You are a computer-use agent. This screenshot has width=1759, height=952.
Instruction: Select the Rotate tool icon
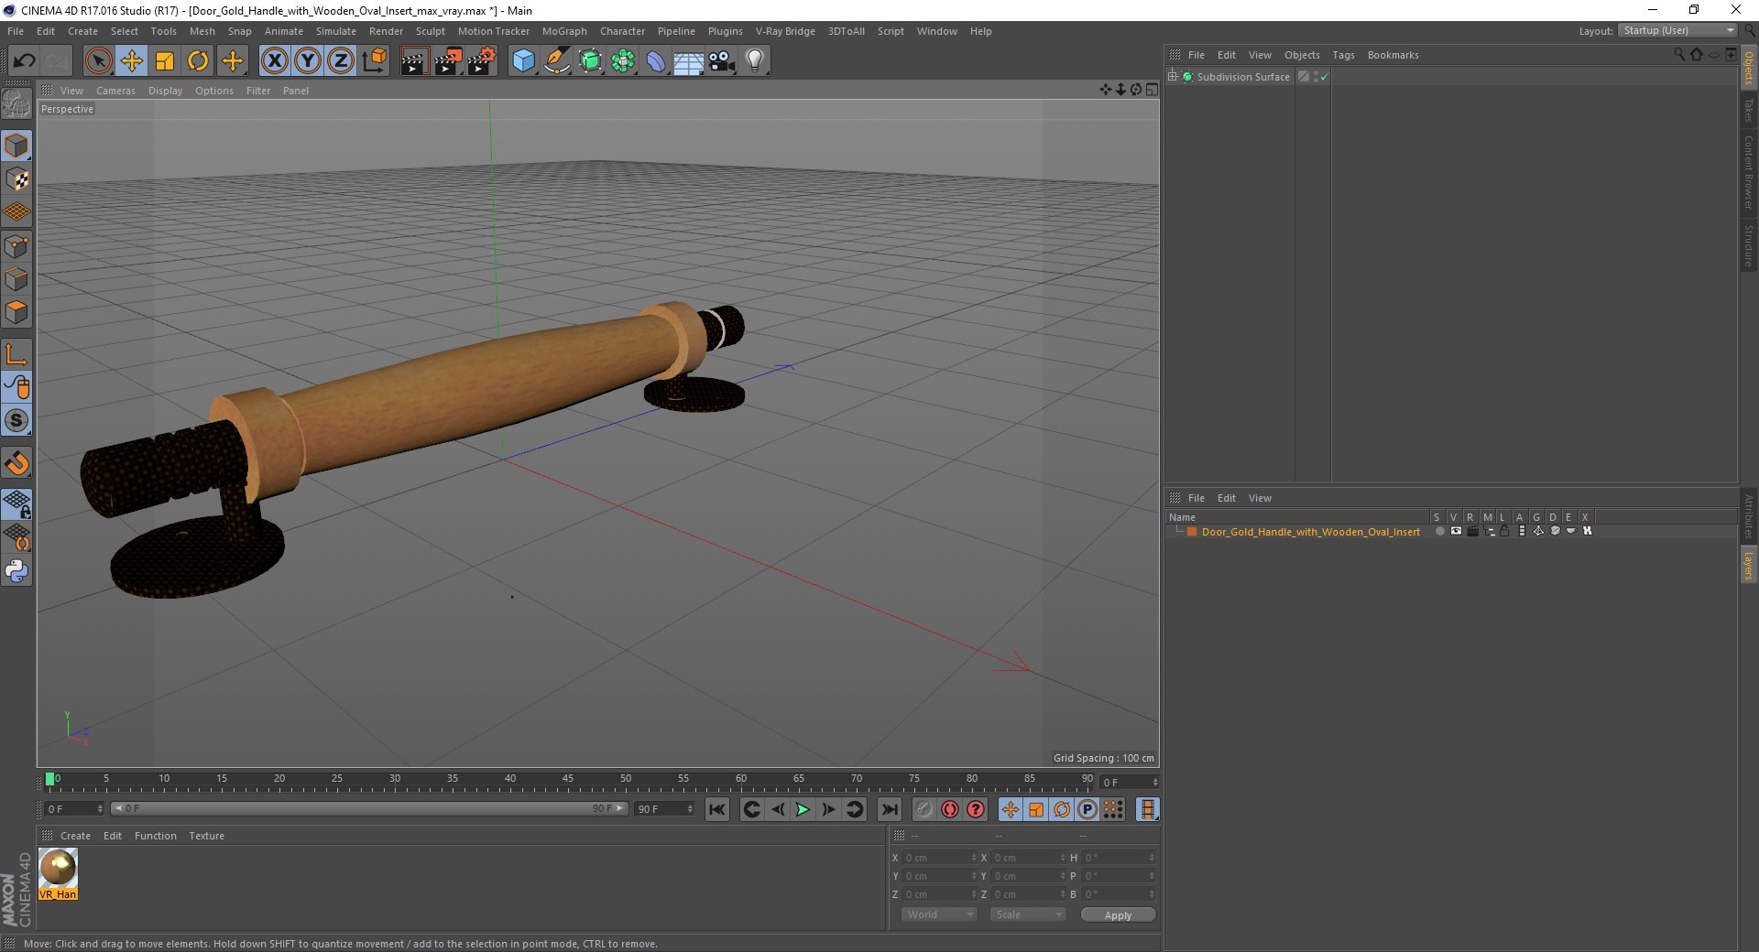[x=198, y=61]
